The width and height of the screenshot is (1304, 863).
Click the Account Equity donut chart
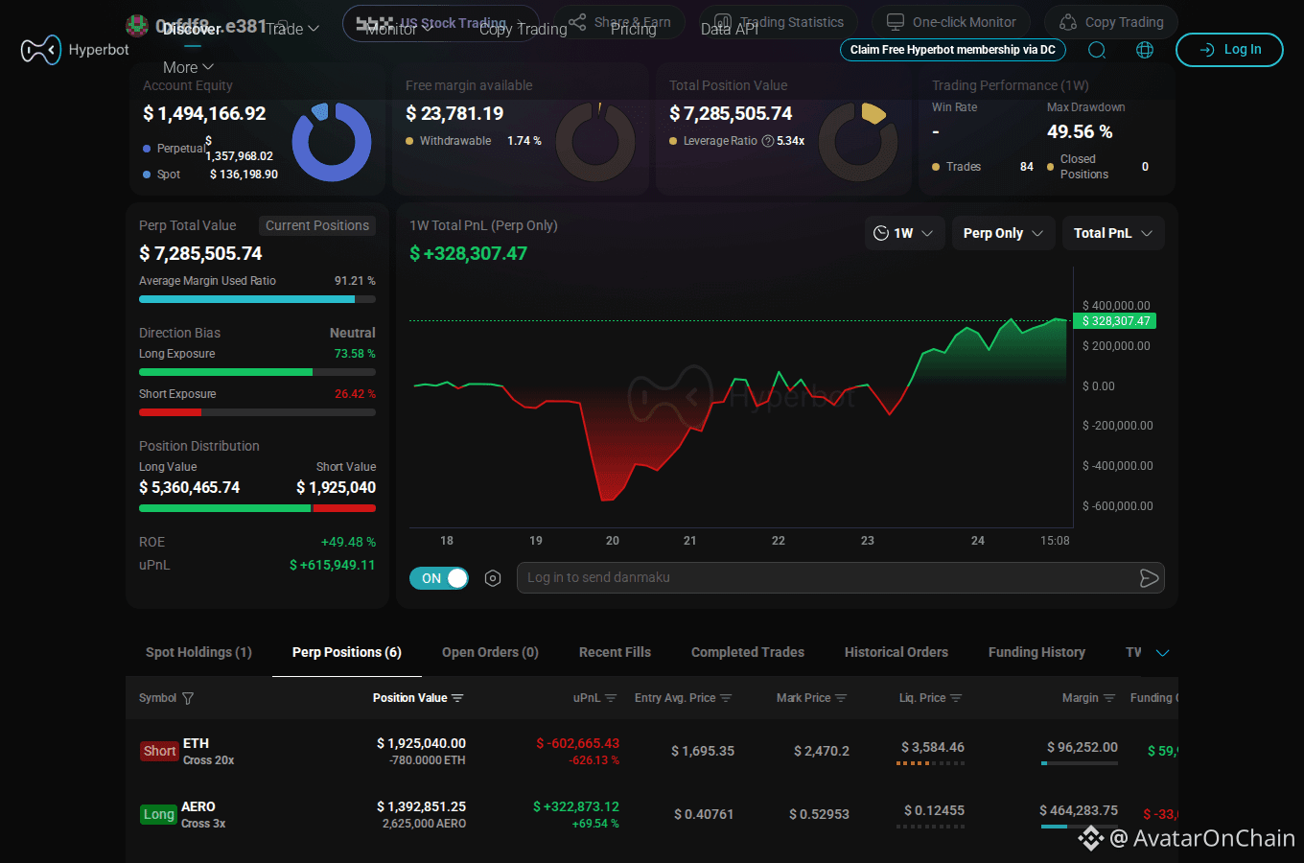click(x=332, y=142)
